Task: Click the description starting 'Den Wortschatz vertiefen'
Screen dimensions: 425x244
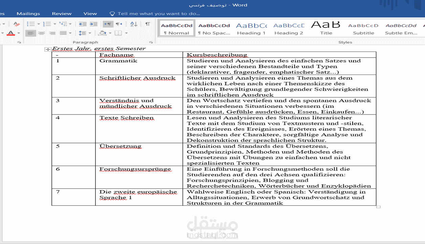Action: [279, 106]
